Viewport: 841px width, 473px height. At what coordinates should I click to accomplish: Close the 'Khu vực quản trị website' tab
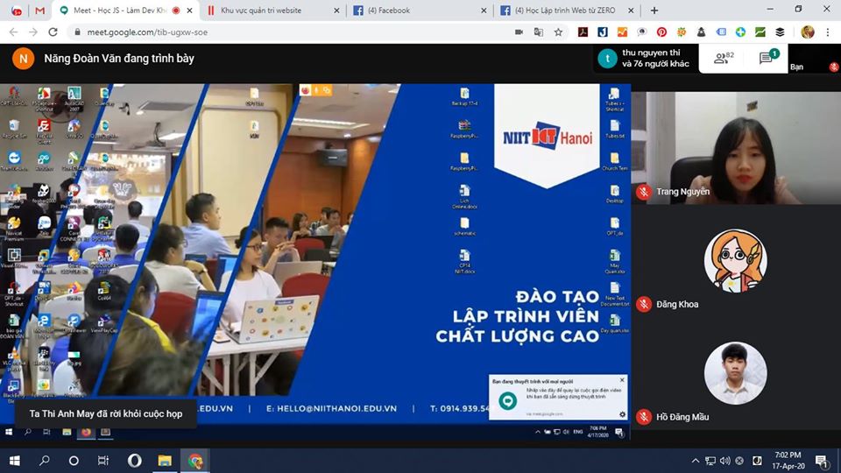pos(336,11)
